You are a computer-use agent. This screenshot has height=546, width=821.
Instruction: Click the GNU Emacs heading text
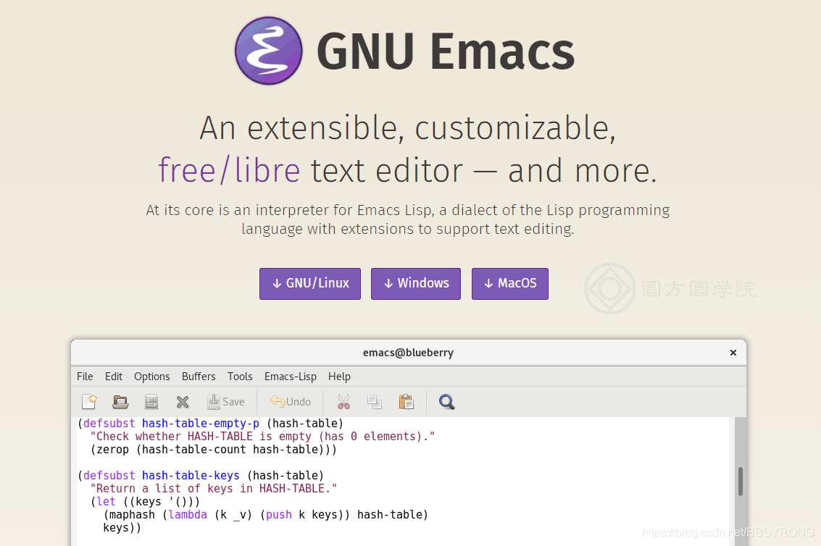coord(446,51)
